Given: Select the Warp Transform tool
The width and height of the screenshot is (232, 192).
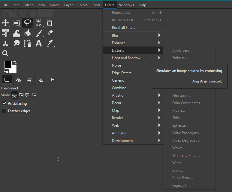Looking at the screenshot, I should pyautogui.click(x=17, y=33).
